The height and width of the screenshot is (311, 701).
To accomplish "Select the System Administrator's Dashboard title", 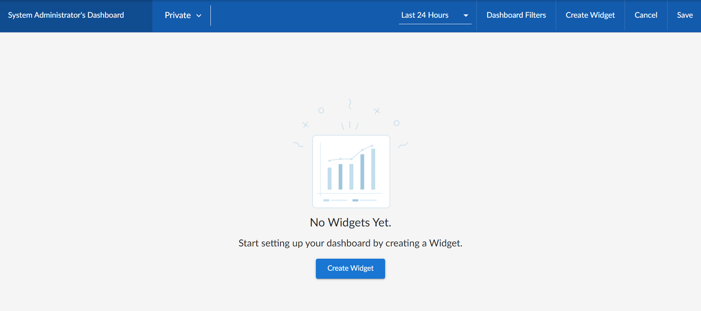I will pyautogui.click(x=66, y=15).
